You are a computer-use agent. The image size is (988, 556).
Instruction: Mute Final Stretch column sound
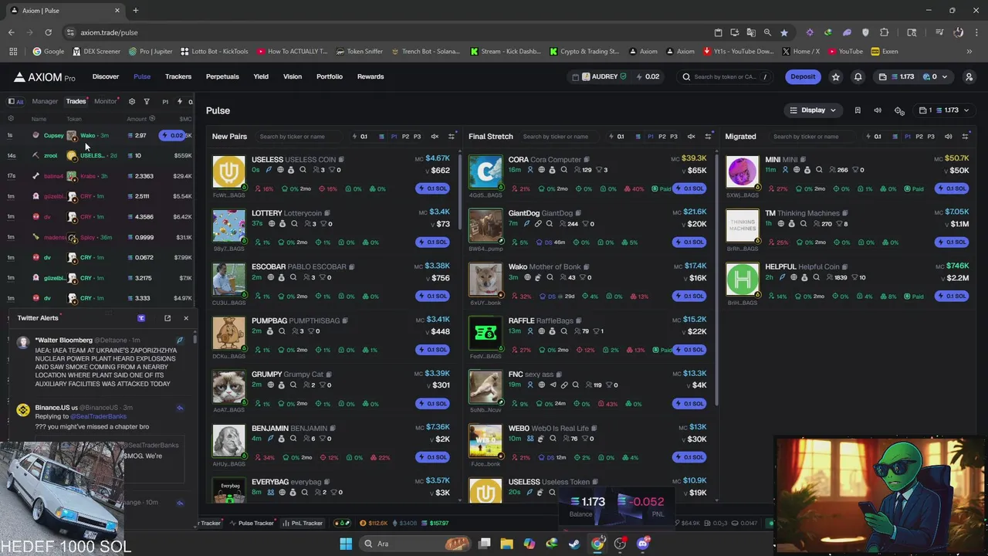[691, 137]
